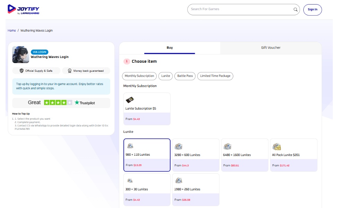Click the 300 + 30 Lunites icon
This screenshot has width=338, height=208.
pos(130,181)
